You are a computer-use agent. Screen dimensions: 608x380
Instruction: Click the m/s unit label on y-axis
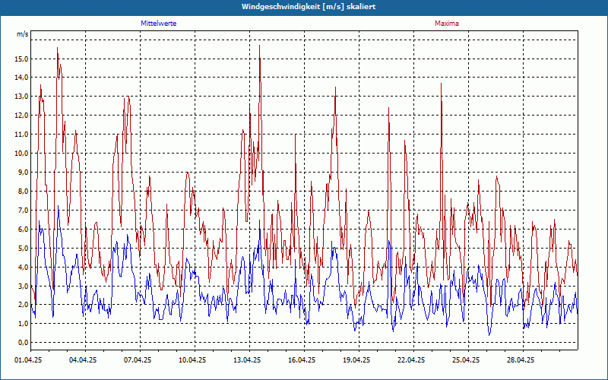click(x=23, y=34)
